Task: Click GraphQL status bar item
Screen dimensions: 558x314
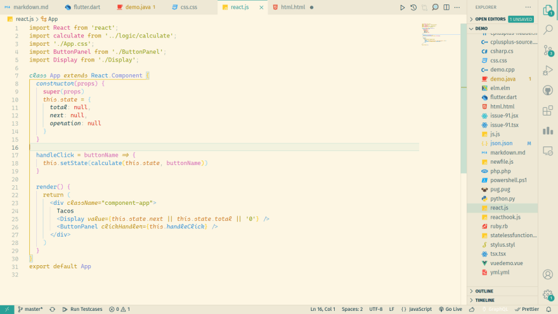Action: [x=495, y=309]
